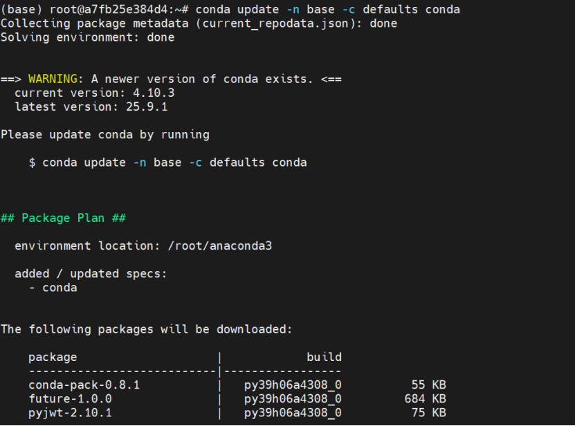Viewport: 575px width, 426px height.
Task: Click the "Please update conda by running" line
Action: pyautogui.click(x=104, y=134)
